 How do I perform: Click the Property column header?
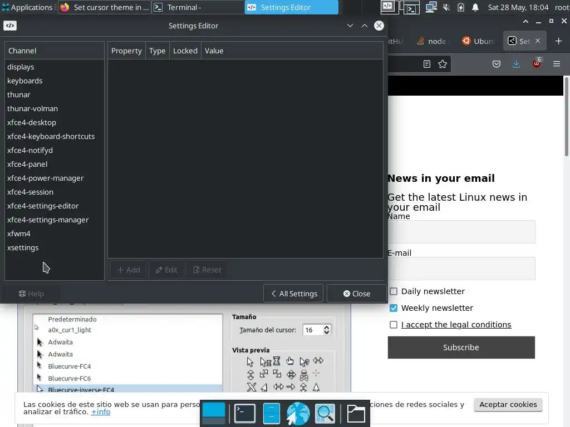pos(126,51)
